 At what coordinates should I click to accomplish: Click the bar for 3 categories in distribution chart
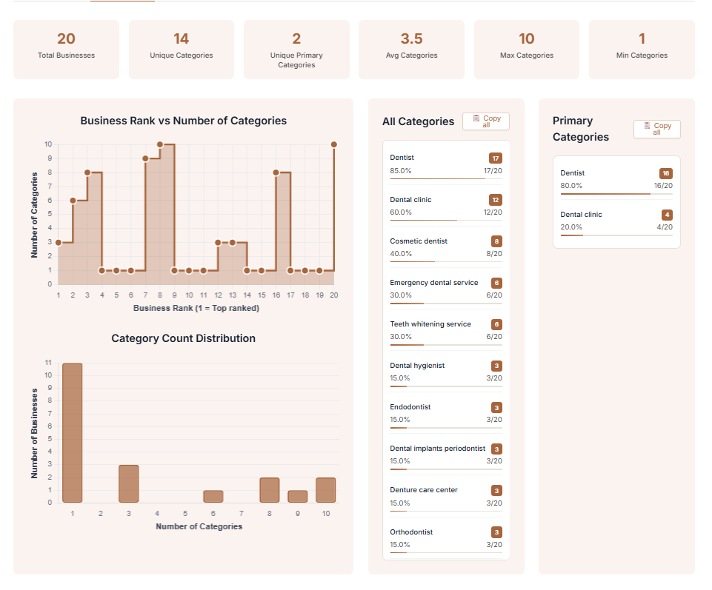click(x=129, y=483)
